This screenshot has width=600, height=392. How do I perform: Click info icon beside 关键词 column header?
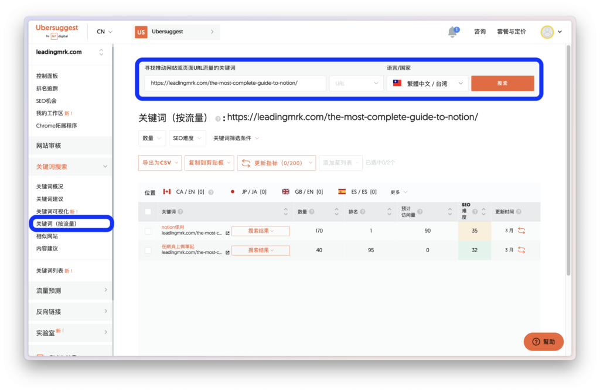[180, 212]
